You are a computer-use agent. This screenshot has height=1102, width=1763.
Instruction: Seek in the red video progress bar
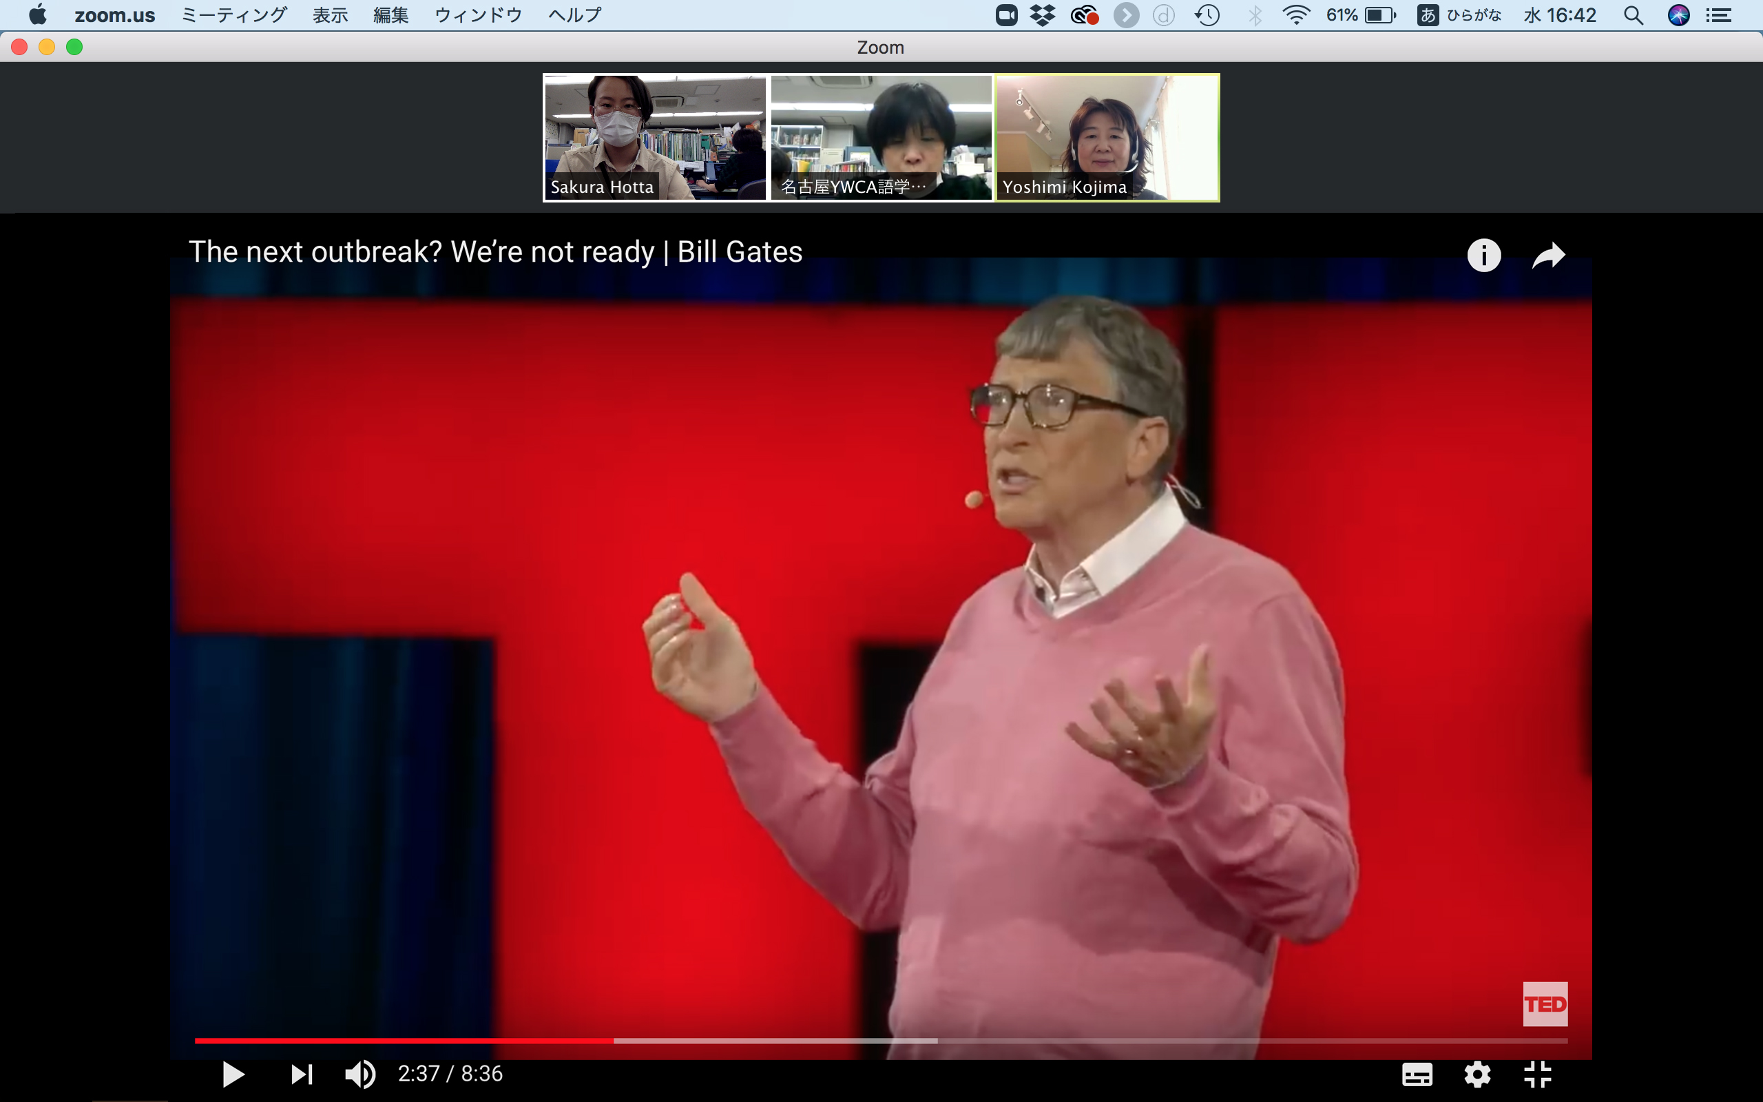point(881,1041)
